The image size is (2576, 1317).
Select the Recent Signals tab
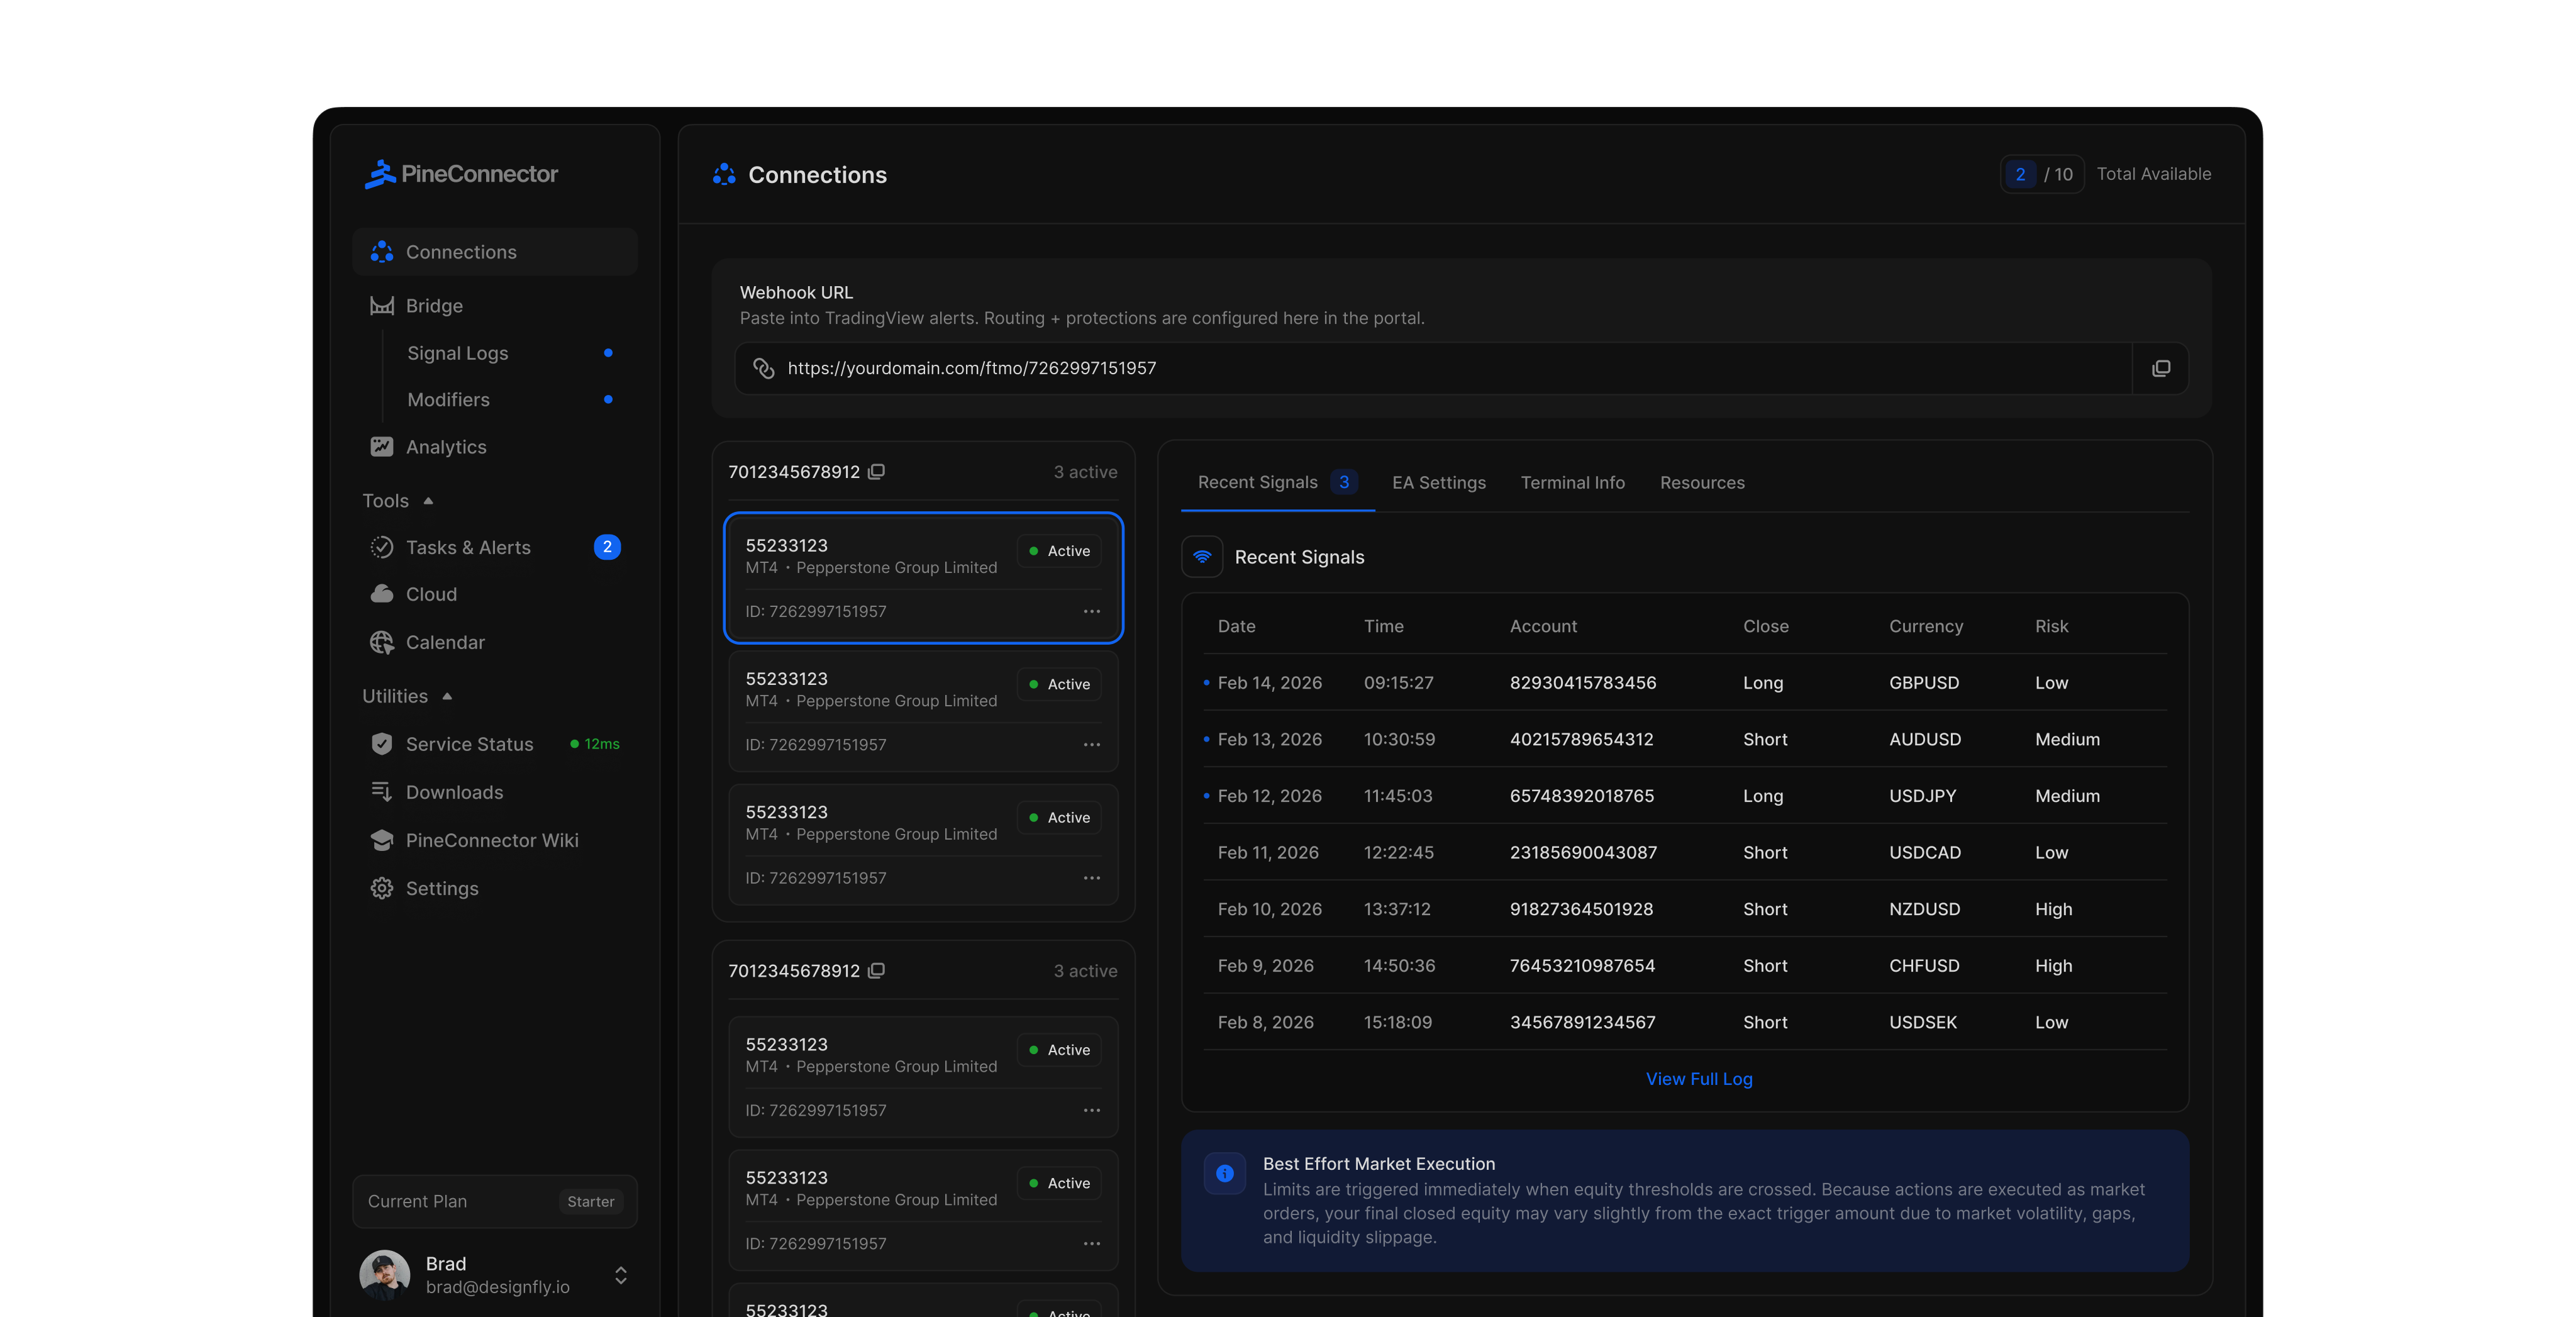point(1277,482)
